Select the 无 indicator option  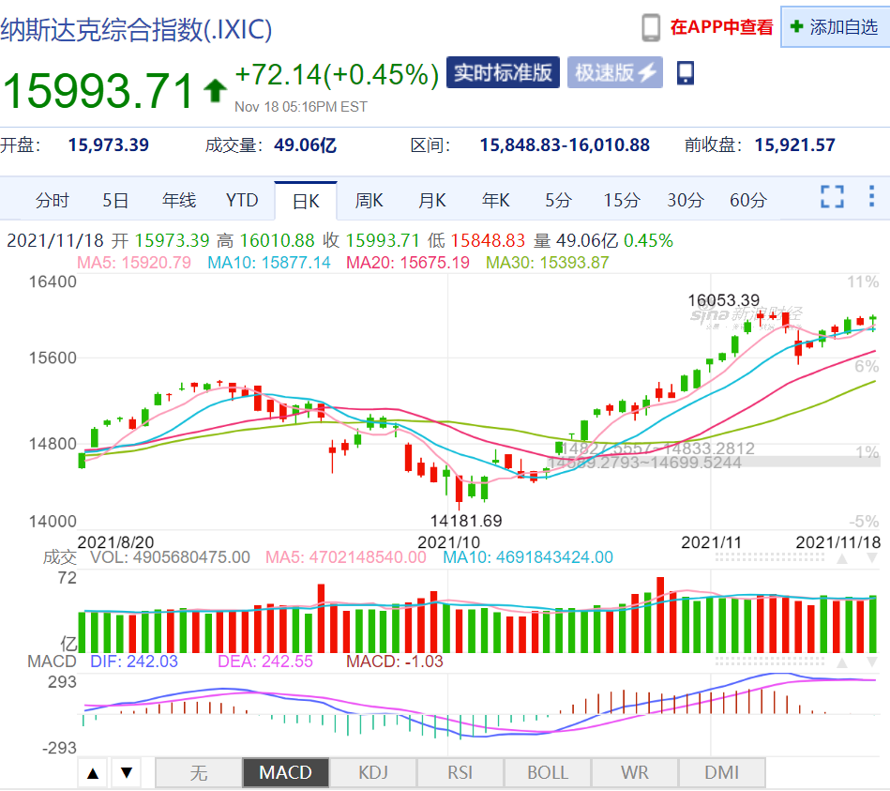pyautogui.click(x=199, y=773)
